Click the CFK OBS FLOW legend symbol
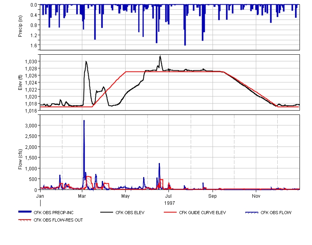 pos(252,213)
